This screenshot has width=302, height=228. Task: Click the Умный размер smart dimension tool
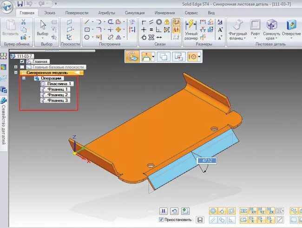point(191,29)
